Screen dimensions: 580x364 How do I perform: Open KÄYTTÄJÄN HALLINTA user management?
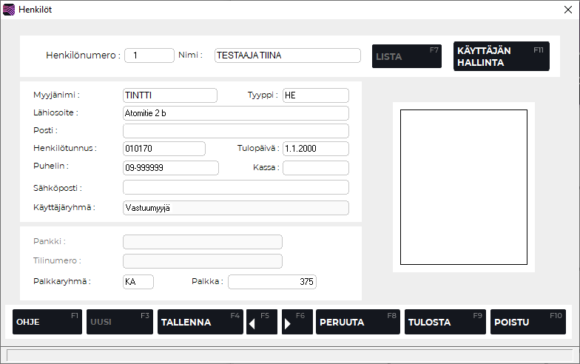[501, 56]
